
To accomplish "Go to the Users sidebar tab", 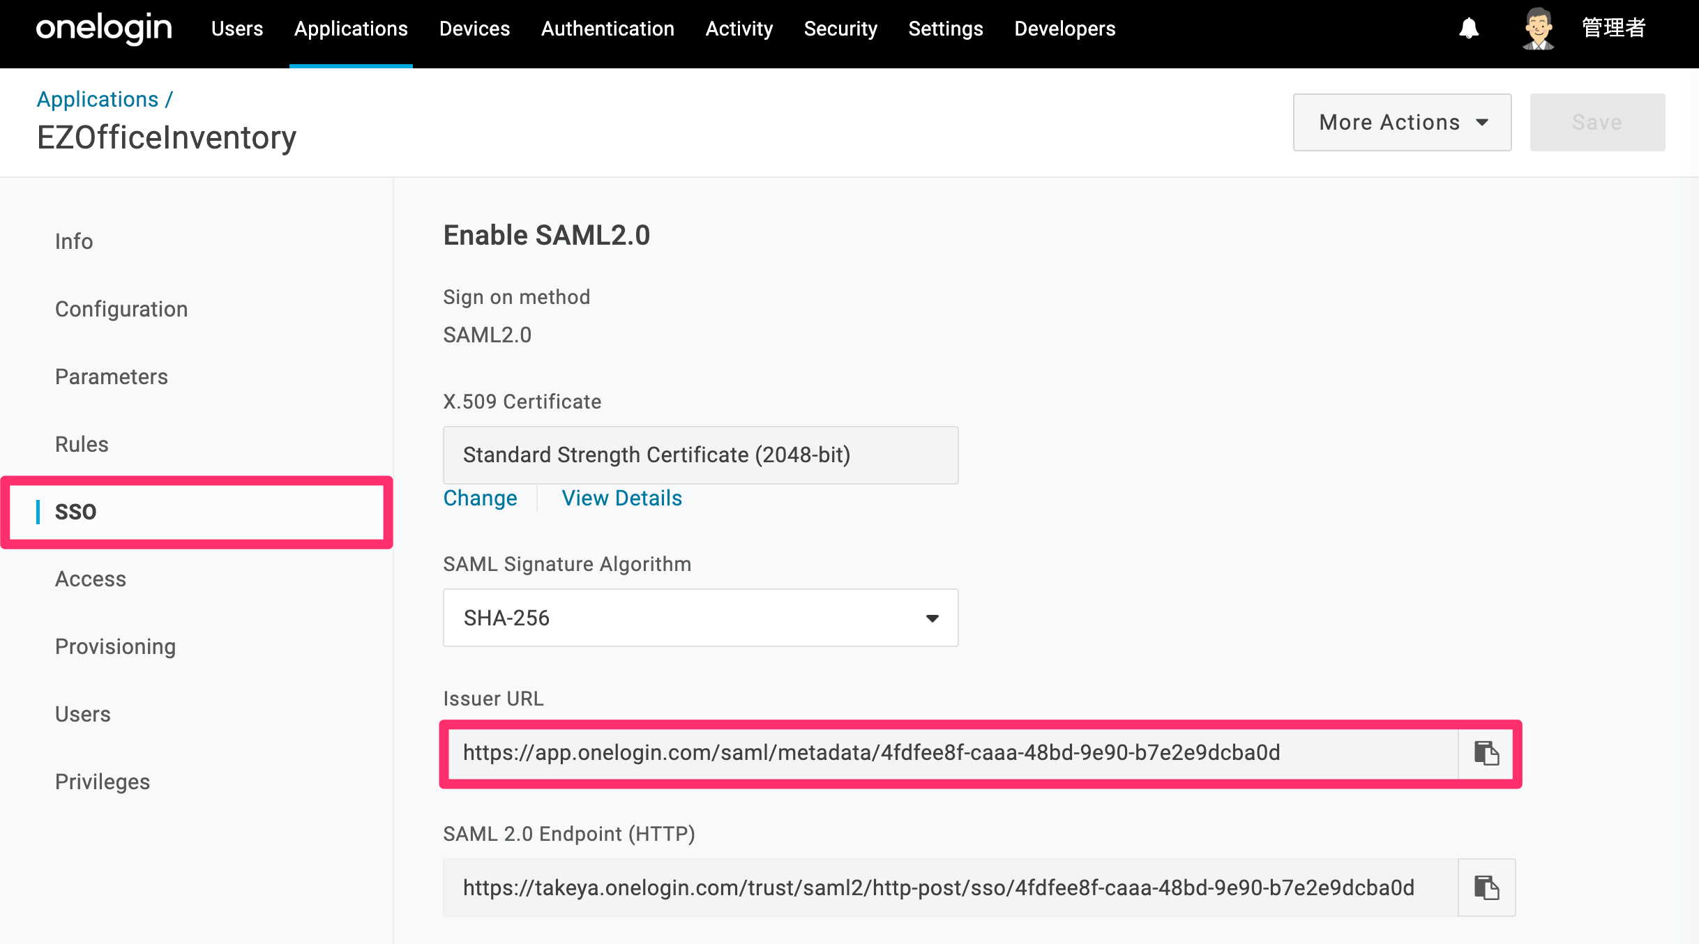I will point(82,715).
